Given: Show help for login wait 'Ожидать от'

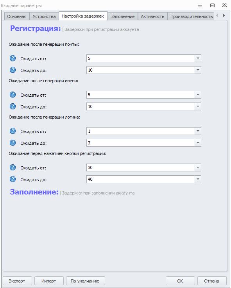Looking at the screenshot, I should [x=13, y=131].
